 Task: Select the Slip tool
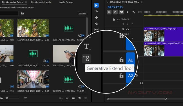tap(96, 30)
